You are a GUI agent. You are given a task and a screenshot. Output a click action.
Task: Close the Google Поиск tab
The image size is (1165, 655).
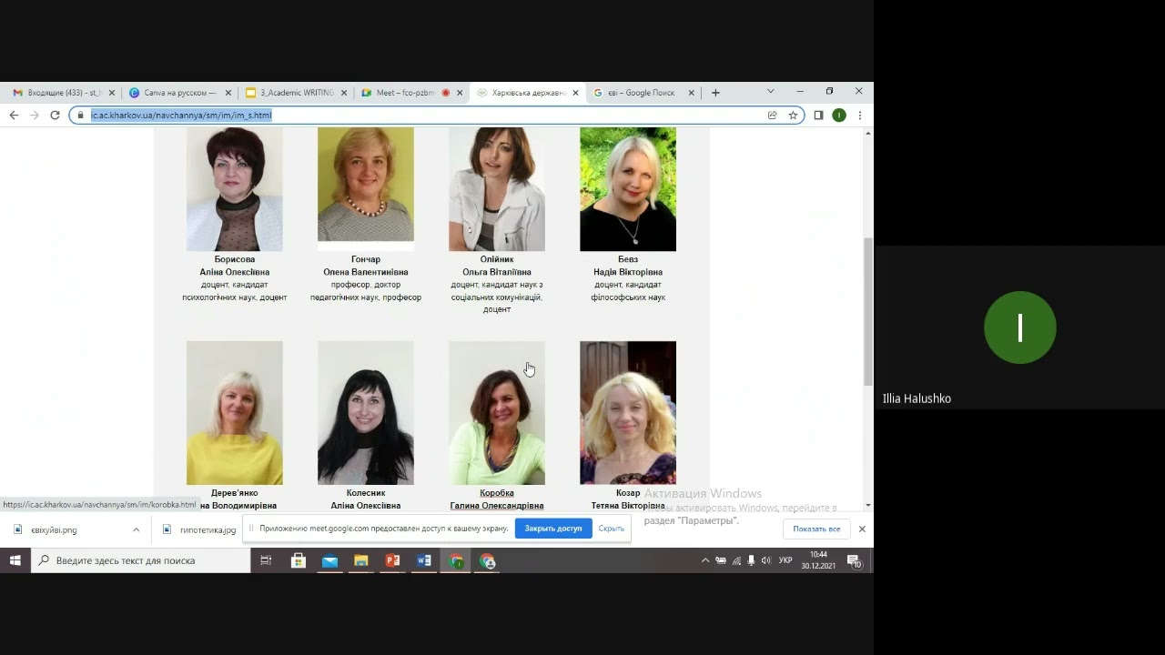(692, 93)
